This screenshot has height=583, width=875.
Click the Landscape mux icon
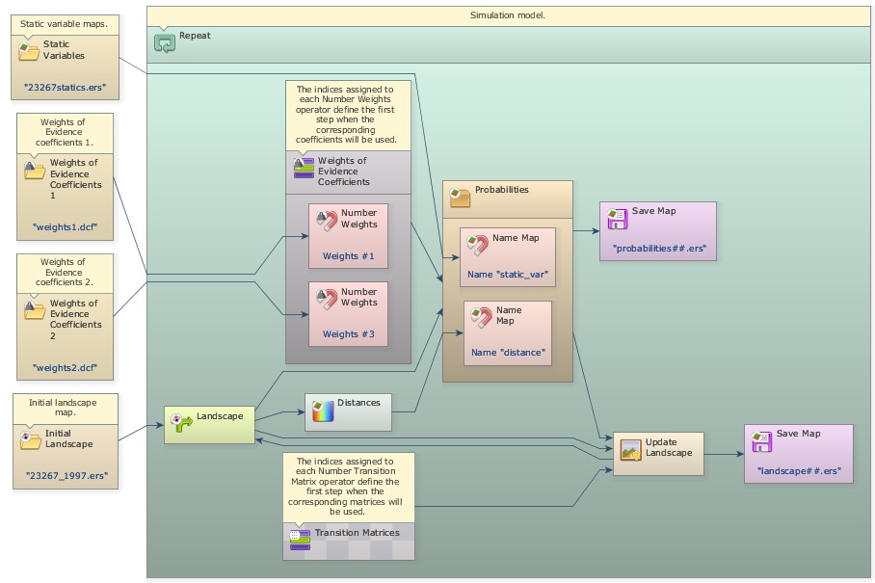(181, 420)
